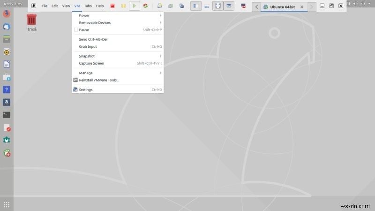Viewport: 375px width, 211px height.
Task: Open the File menu
Action: [44, 6]
